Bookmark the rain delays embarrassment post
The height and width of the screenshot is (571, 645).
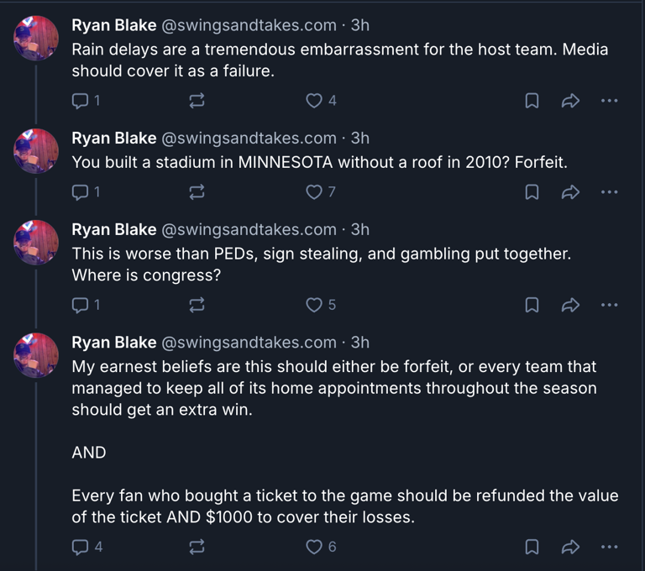532,101
